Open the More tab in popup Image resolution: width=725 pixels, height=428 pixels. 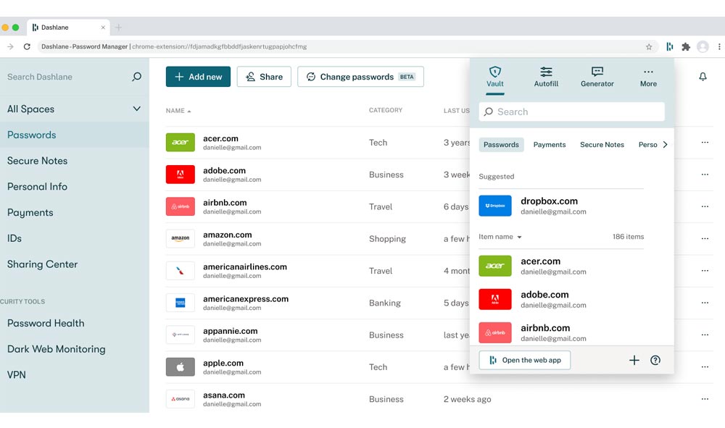[x=648, y=77]
